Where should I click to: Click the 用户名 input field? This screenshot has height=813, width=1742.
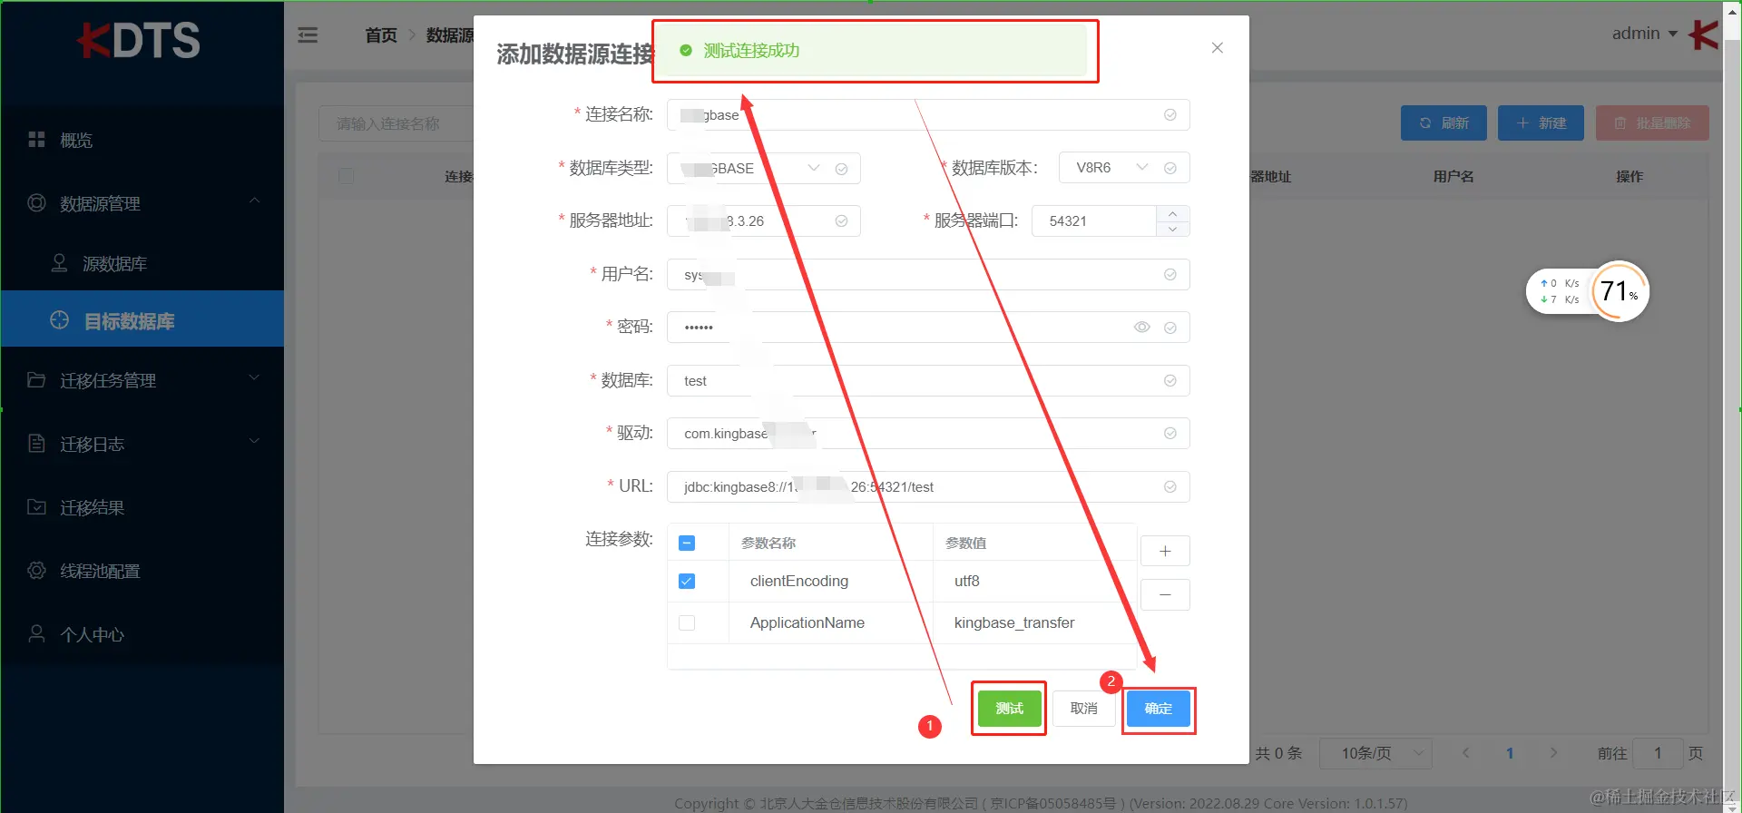(x=928, y=274)
